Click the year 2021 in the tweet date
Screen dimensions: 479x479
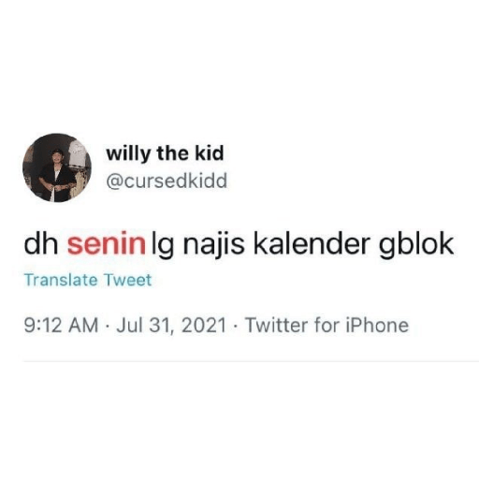point(203,326)
